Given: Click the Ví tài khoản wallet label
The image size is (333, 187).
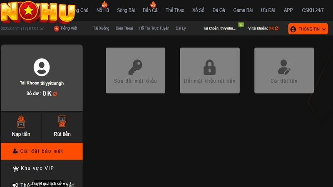Looking at the screenshot, I should (x=258, y=28).
